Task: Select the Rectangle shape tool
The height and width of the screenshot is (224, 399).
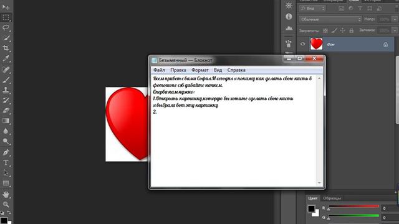Action: 6,183
